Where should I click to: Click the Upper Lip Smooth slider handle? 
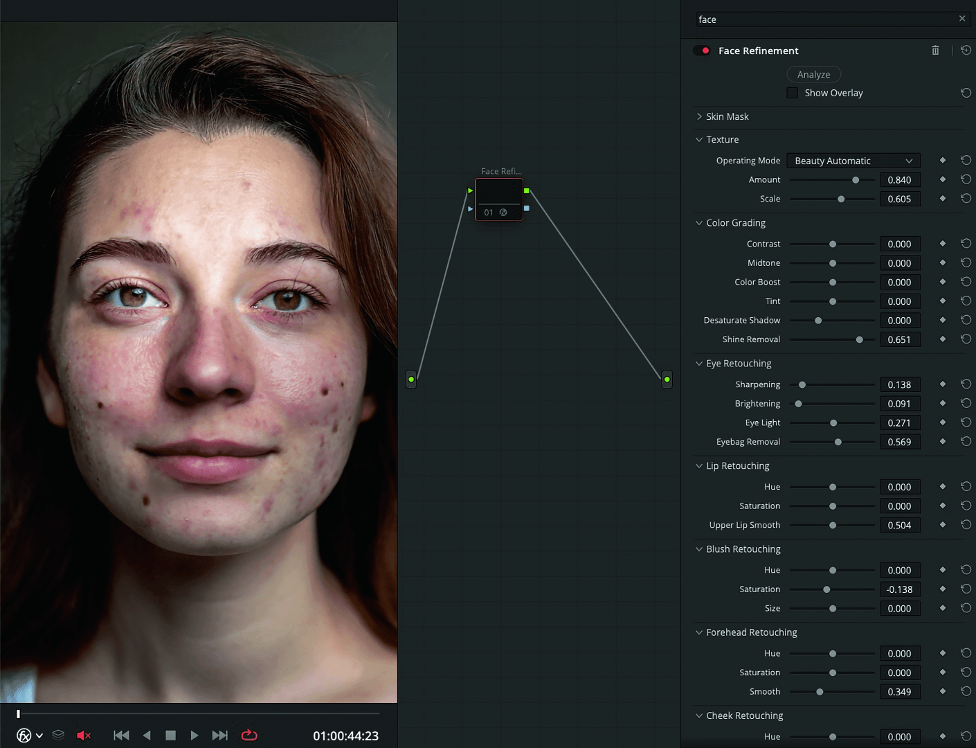[832, 525]
